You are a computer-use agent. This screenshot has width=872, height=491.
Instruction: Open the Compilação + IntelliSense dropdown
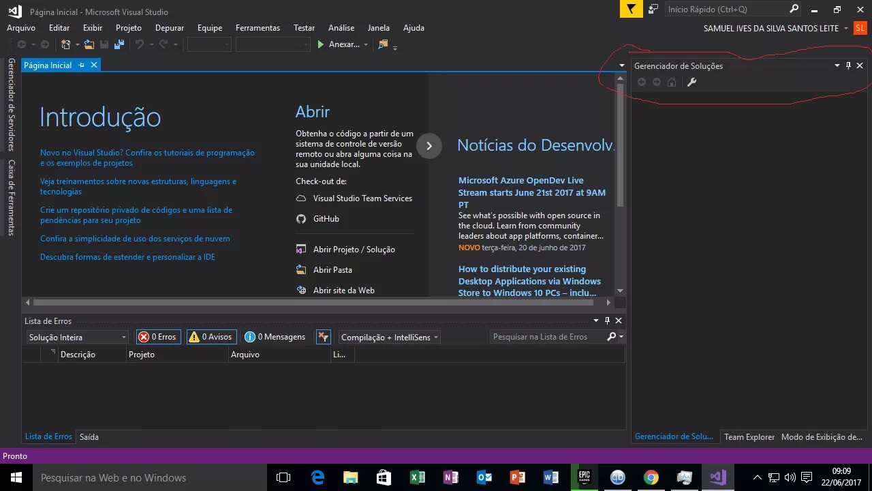(389, 337)
